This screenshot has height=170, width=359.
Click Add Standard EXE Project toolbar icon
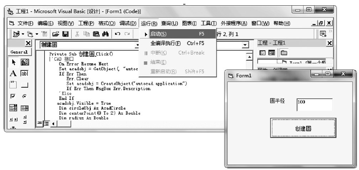[x=16, y=34]
